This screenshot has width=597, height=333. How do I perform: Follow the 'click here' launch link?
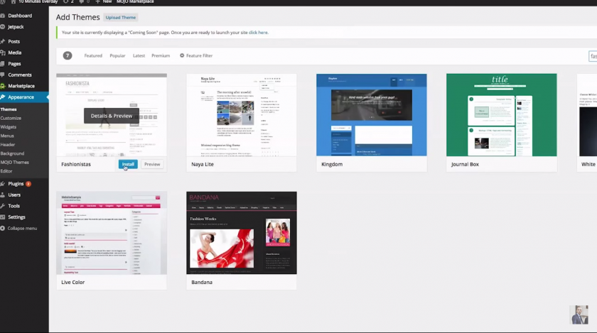click(x=258, y=33)
